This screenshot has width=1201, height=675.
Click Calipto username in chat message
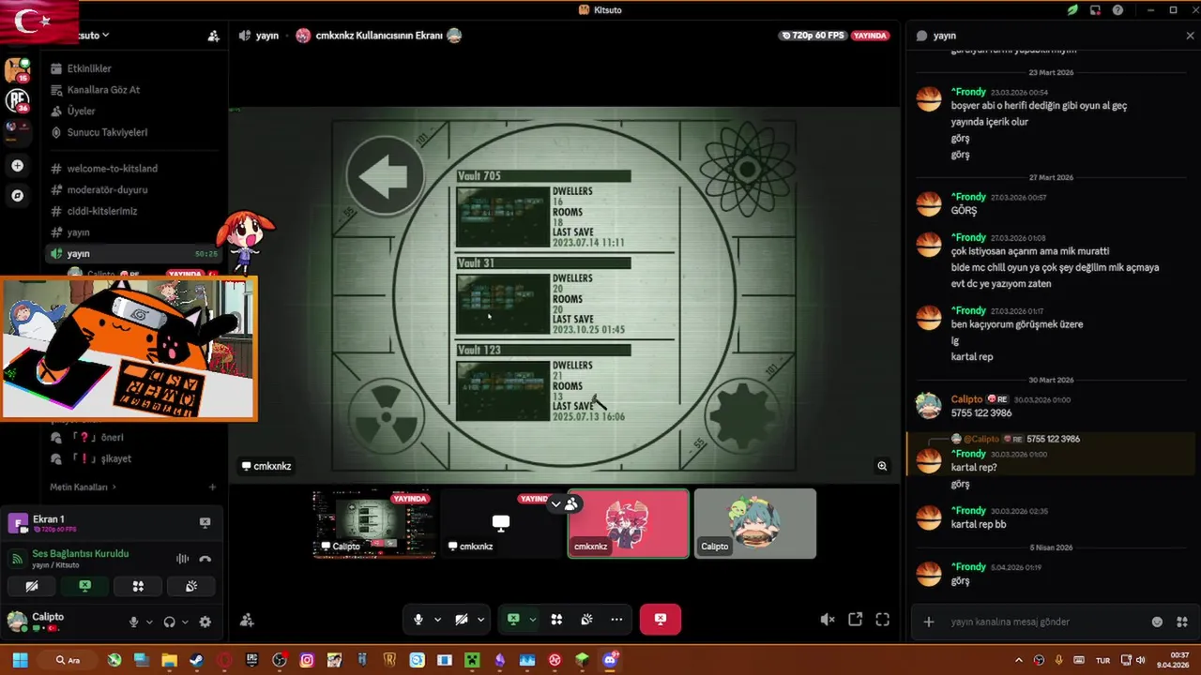pyautogui.click(x=966, y=399)
